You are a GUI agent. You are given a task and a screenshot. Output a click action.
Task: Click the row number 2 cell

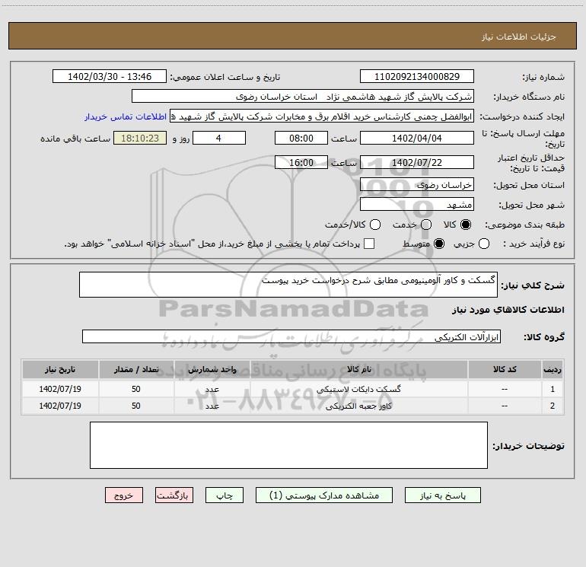tap(553, 406)
